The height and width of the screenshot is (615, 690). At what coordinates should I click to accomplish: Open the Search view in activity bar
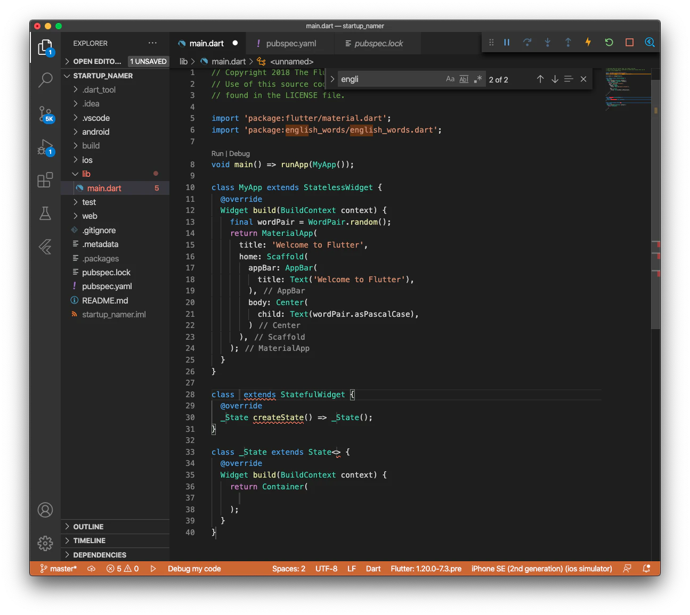[45, 80]
